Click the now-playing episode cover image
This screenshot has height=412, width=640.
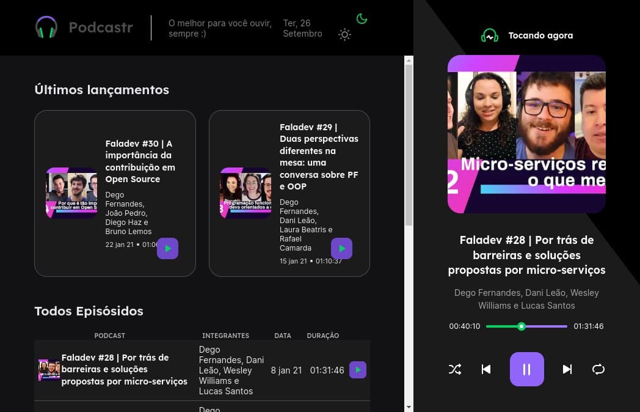(x=526, y=134)
